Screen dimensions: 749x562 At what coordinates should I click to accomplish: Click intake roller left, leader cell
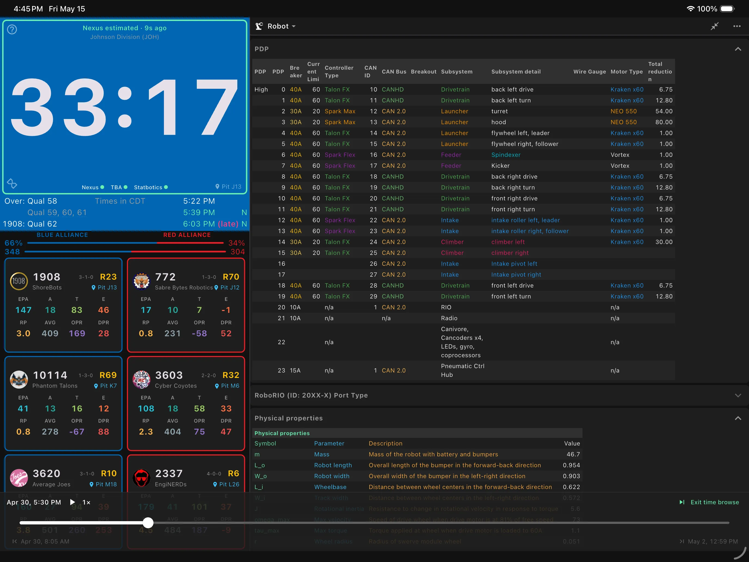coord(526,220)
